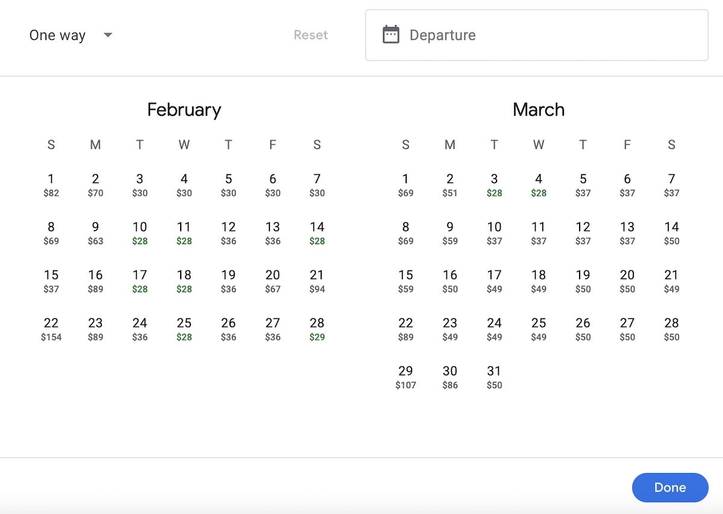723x514 pixels.
Task: Select February 25 with $28 fare
Action: pyautogui.click(x=184, y=329)
